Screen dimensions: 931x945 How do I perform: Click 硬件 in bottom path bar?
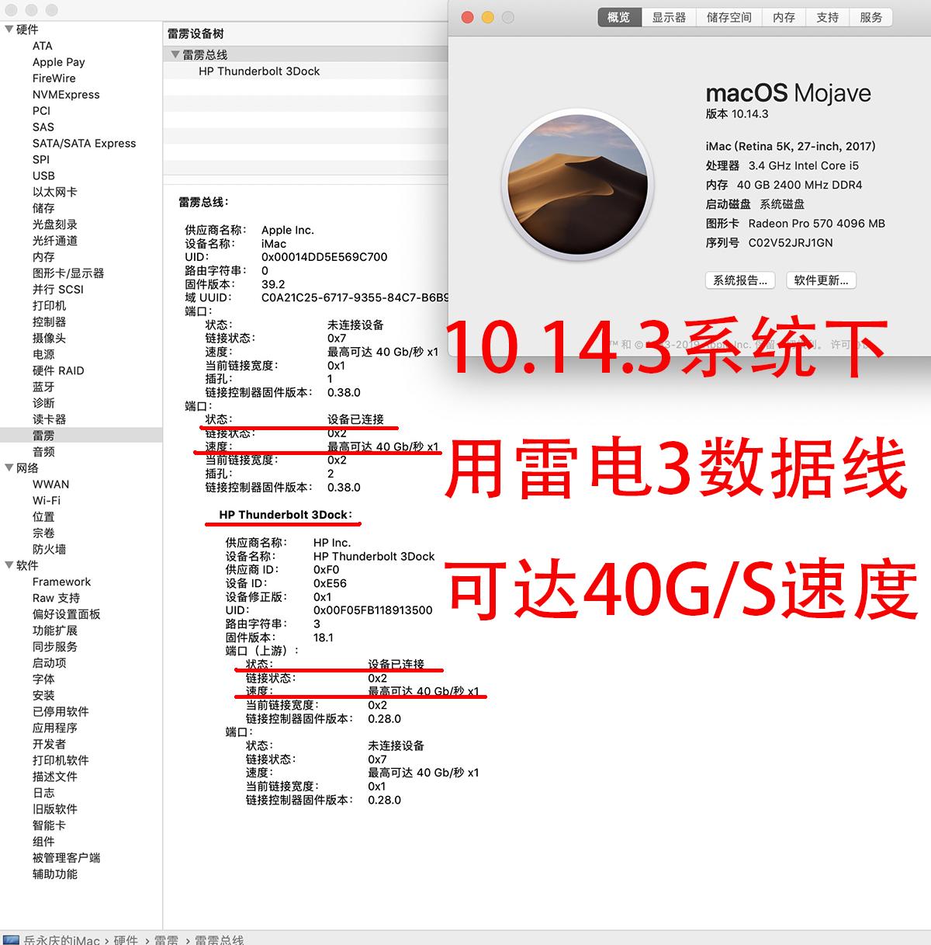coord(126,940)
